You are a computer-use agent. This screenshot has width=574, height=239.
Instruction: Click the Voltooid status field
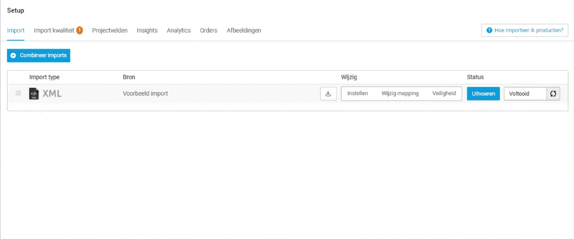pyautogui.click(x=525, y=94)
